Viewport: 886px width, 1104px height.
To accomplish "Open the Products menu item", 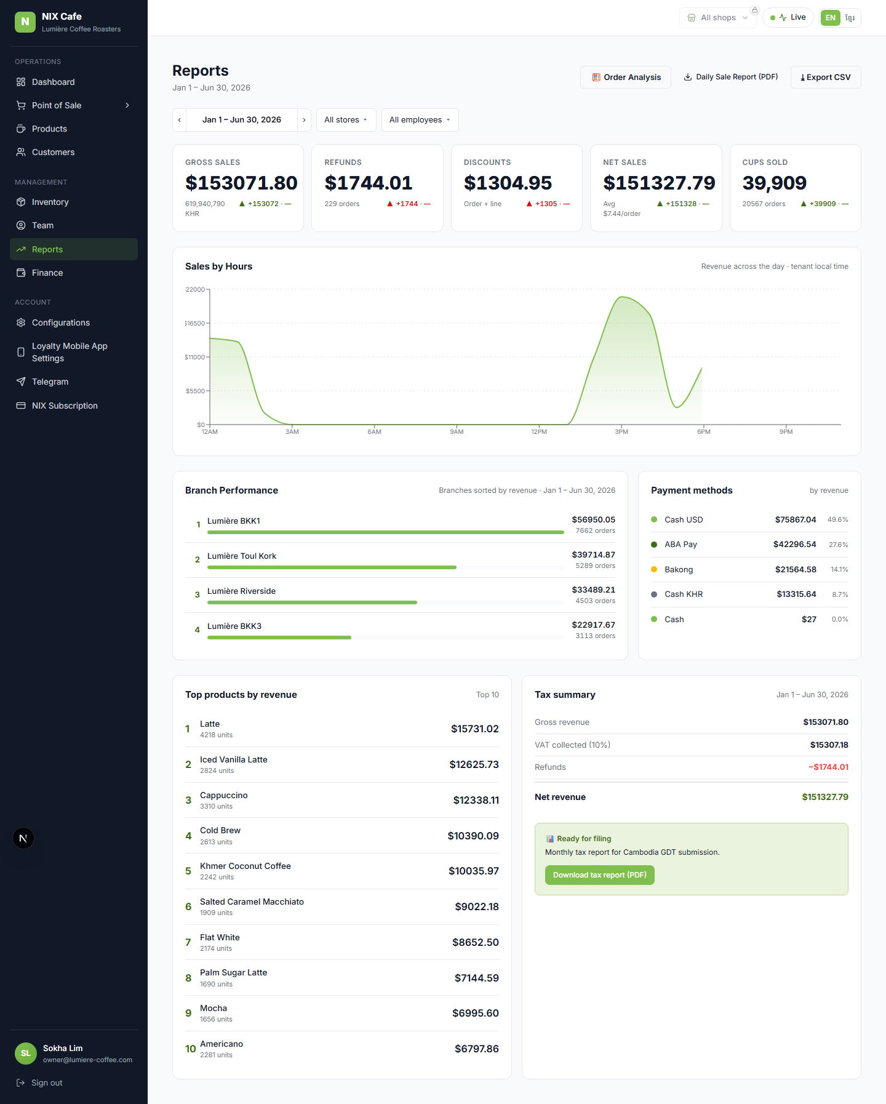I will pos(74,129).
